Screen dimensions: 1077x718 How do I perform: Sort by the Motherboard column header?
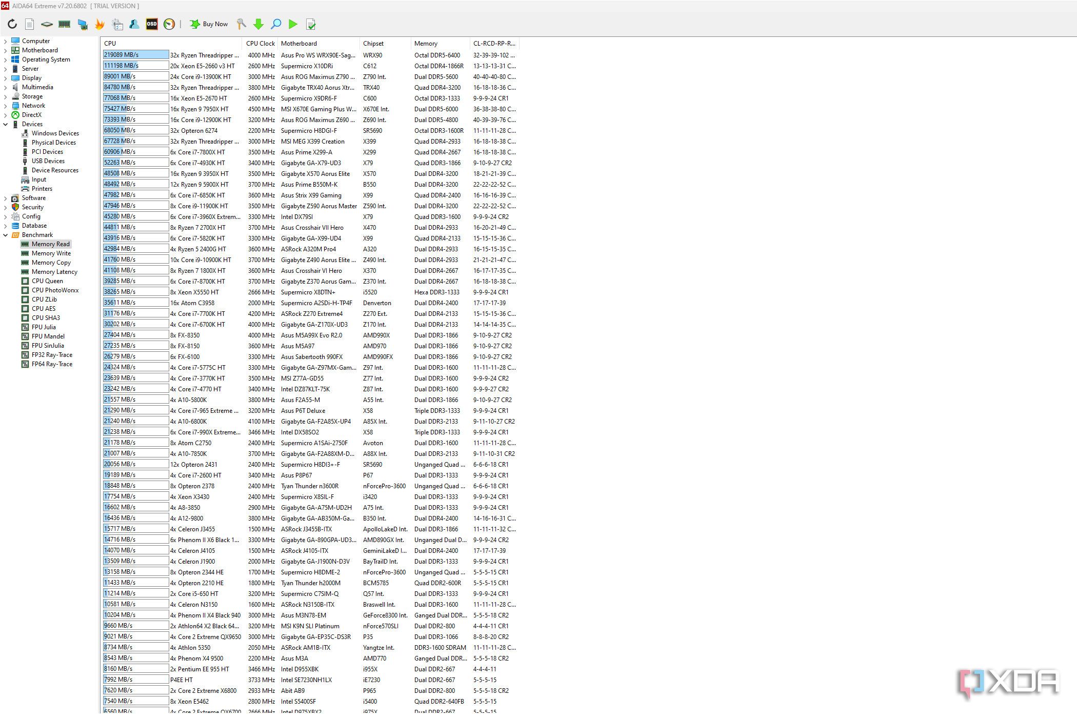click(318, 44)
